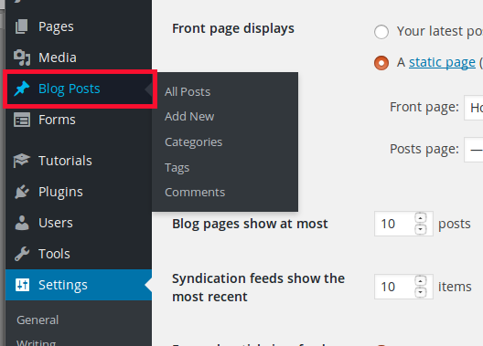Image resolution: width=483 pixels, height=346 pixels.
Task: Open the Media menu
Action: point(79,58)
